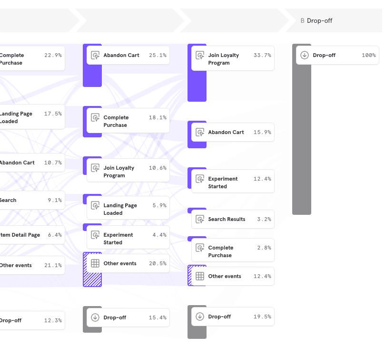This screenshot has width=385, height=346.
Task: Click the gray Drop-off column bar
Action: coord(301,143)
